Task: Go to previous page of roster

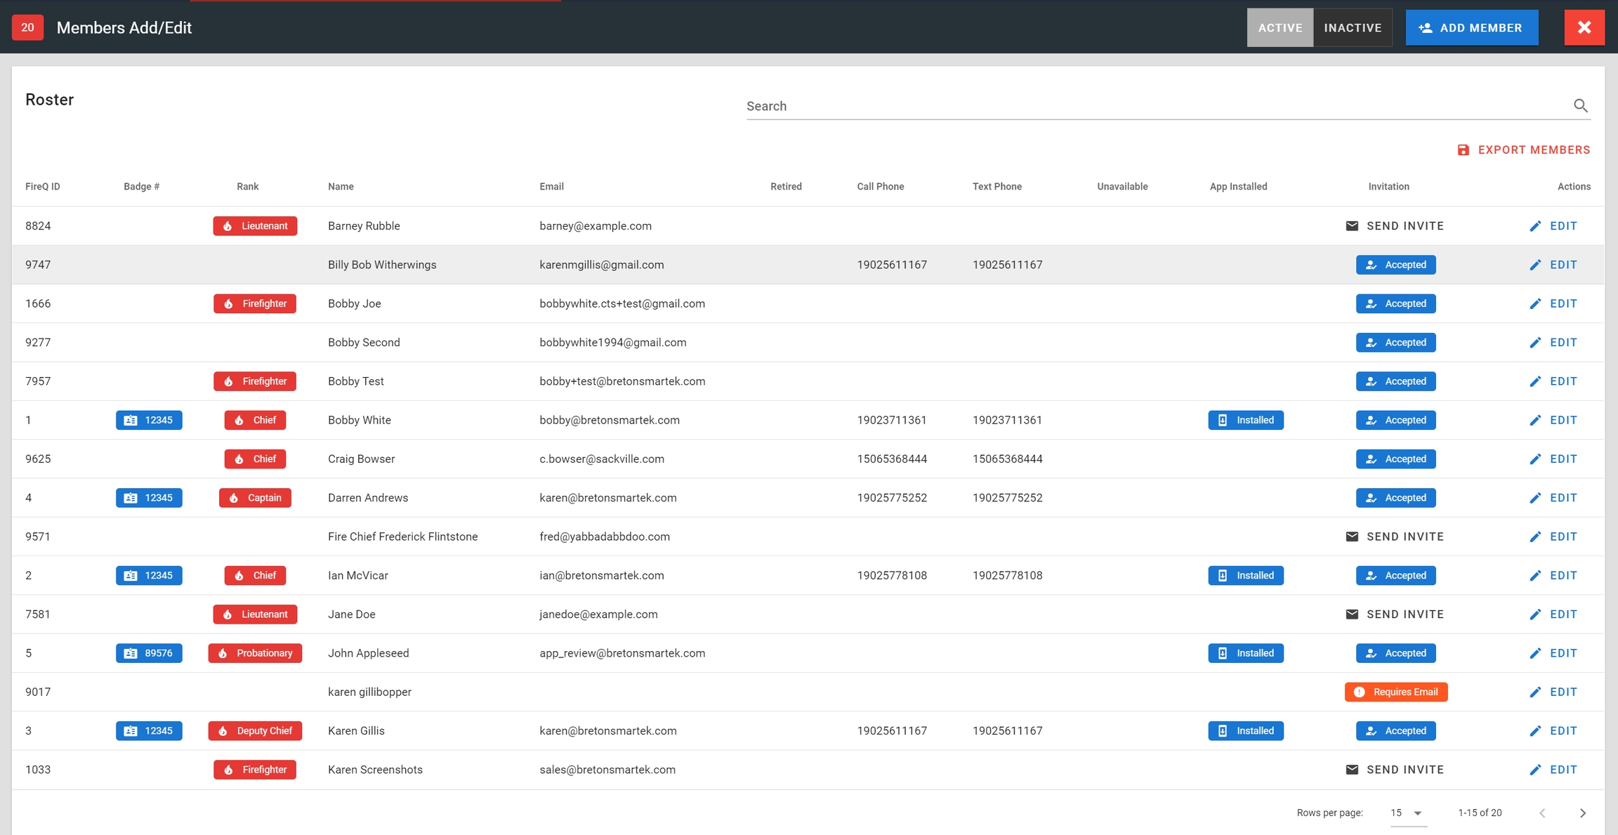Action: click(1542, 813)
